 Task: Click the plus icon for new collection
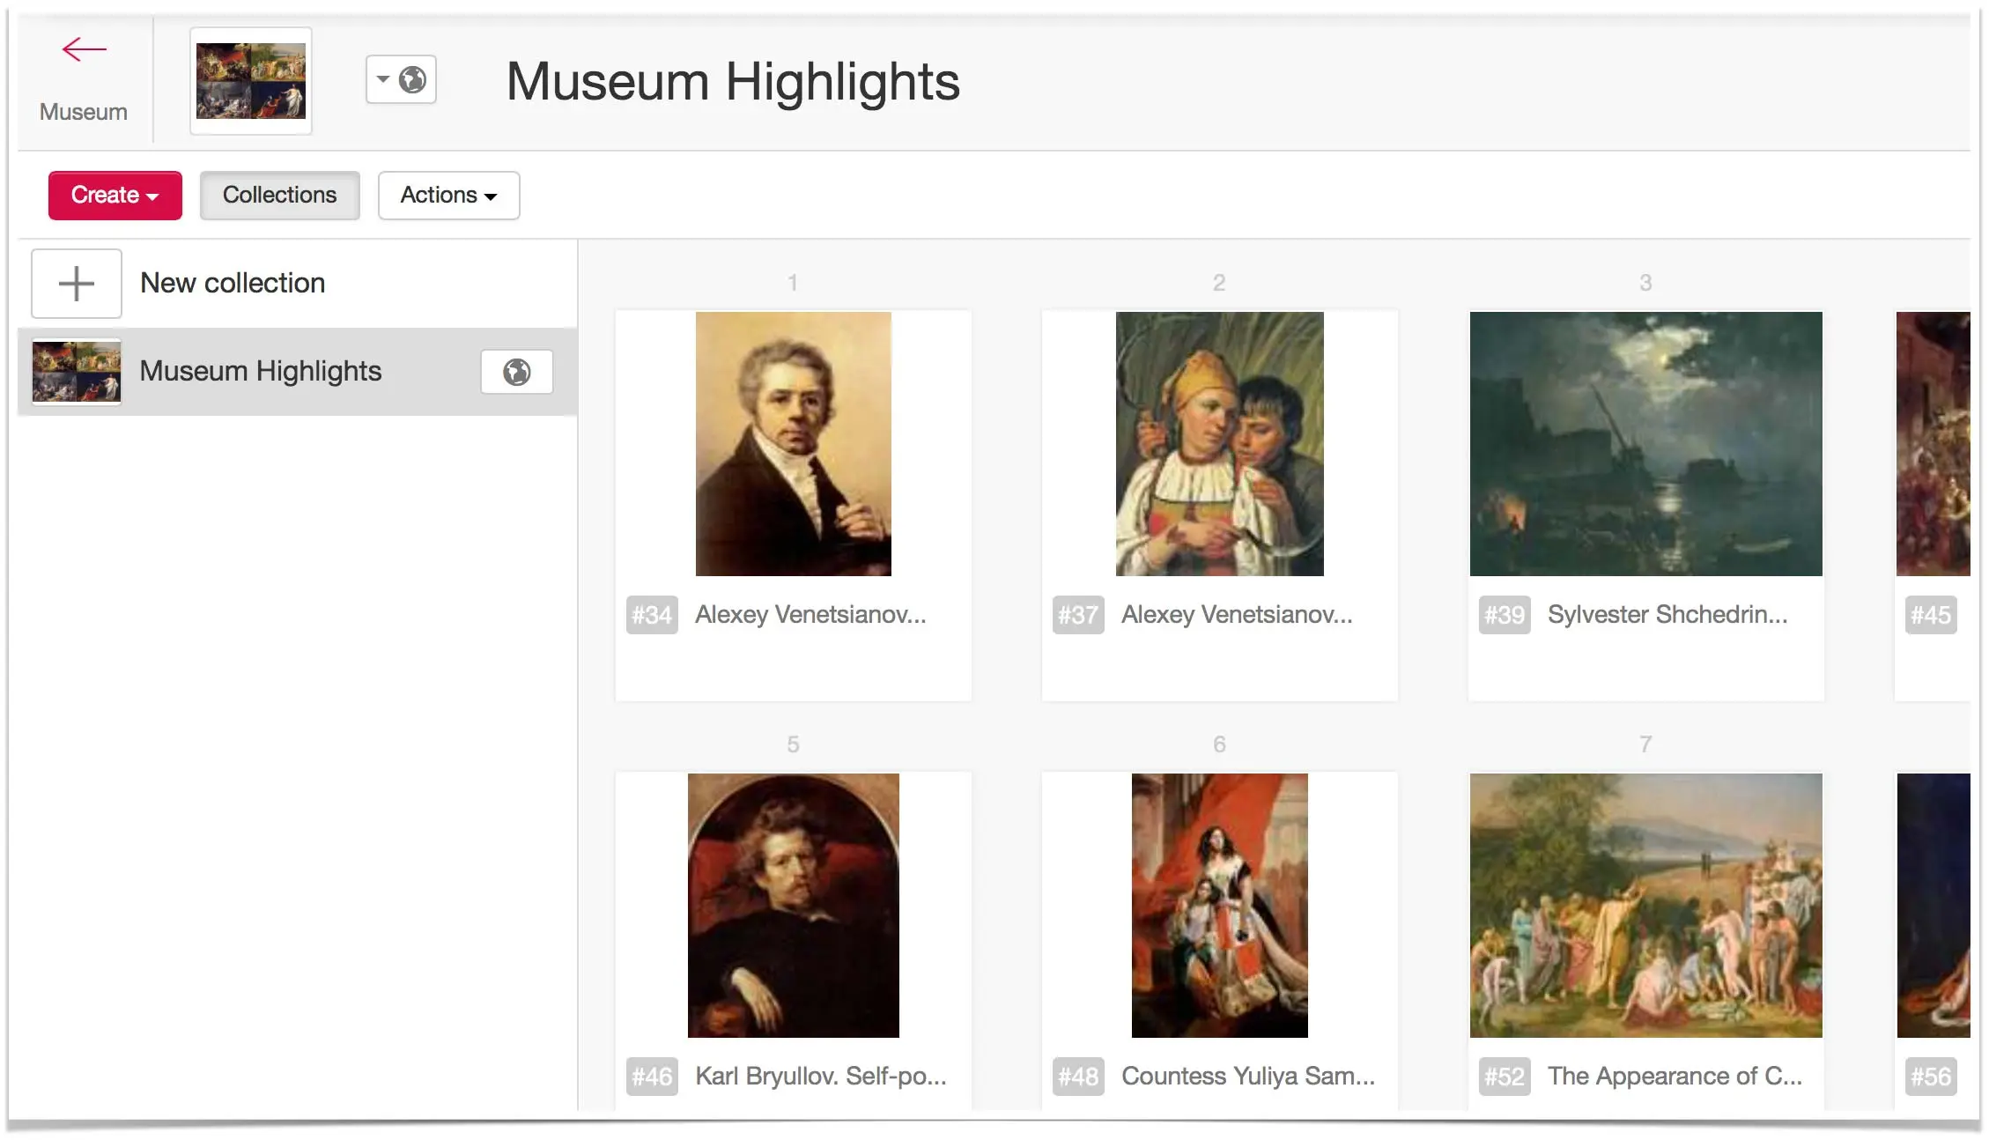click(x=77, y=284)
